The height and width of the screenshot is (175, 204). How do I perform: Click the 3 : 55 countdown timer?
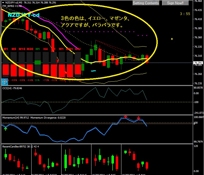(x=185, y=14)
